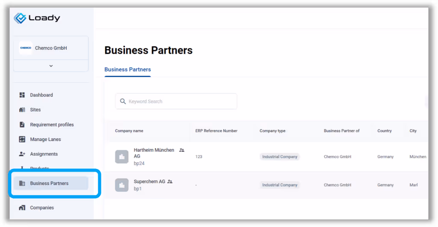Click the City column header
The width and height of the screenshot is (438, 227).
pos(413,131)
